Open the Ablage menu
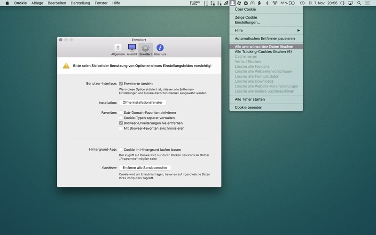376x235 pixels. [37, 3]
